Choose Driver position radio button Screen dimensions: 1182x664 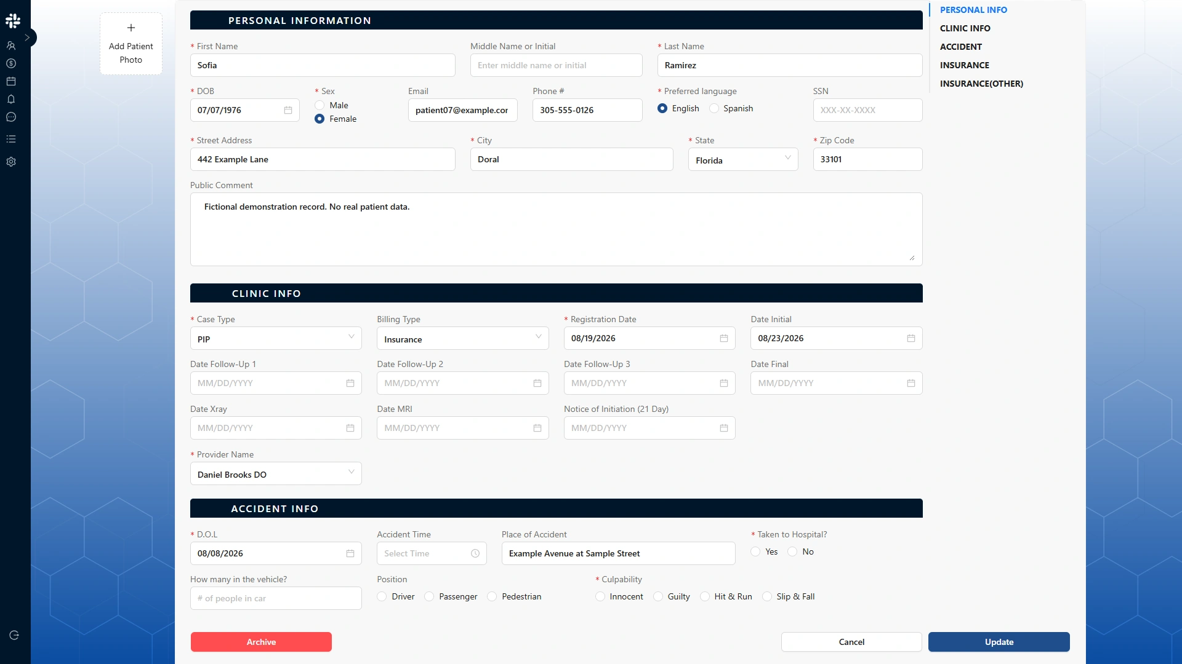click(382, 596)
